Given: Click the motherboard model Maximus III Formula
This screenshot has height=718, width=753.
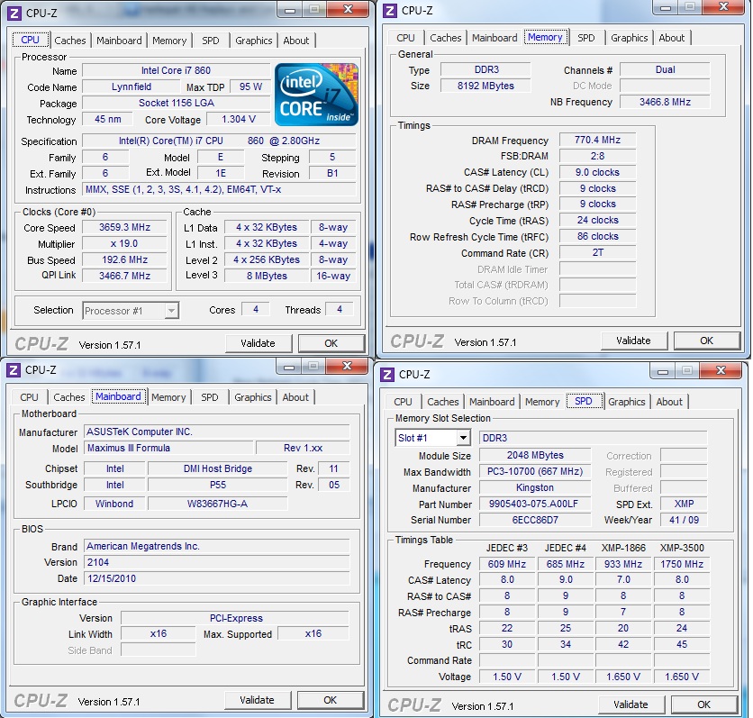Looking at the screenshot, I should pos(168,448).
